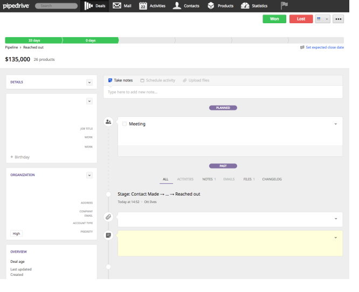Collapse the Details panel

89,82
